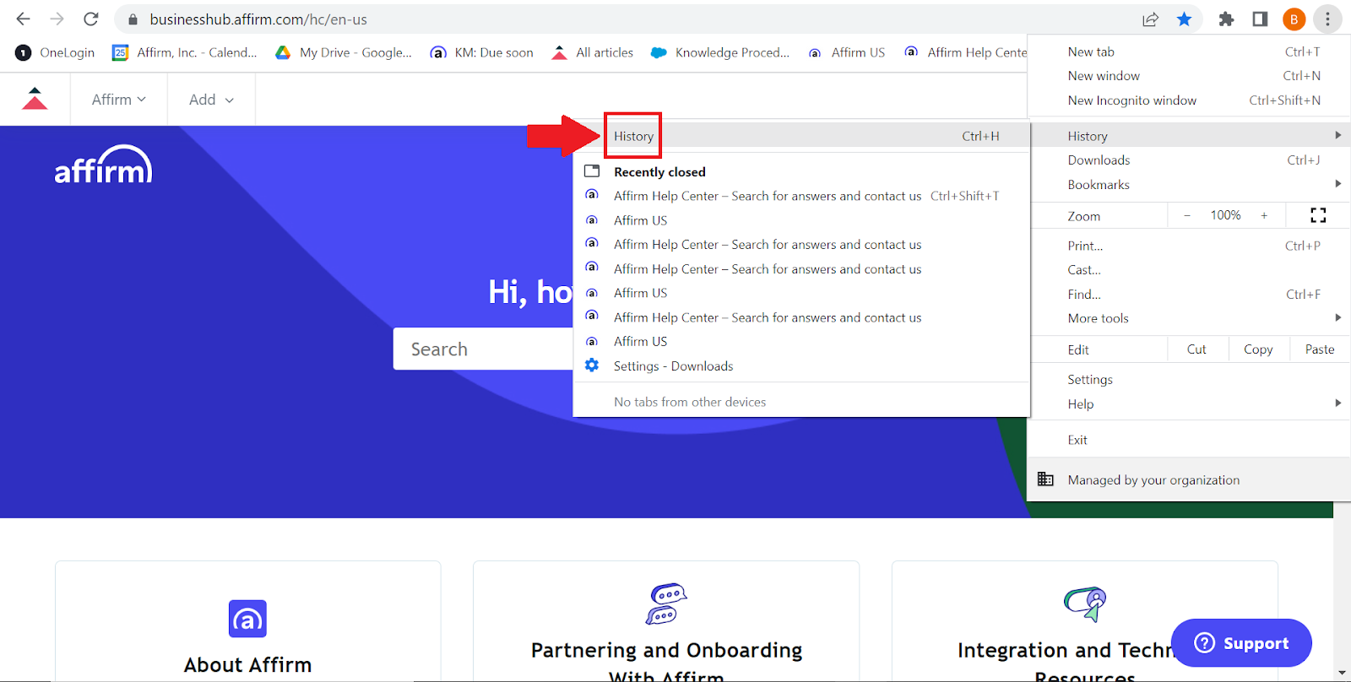Open Affirm Help Center in the bookmarks bar

click(x=965, y=52)
